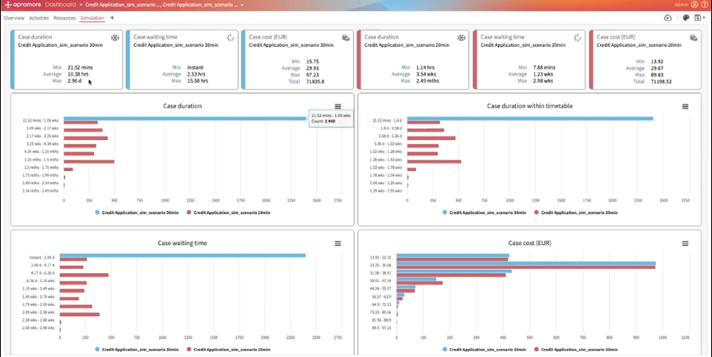The height and width of the screenshot is (357, 712).
Task: Switch to the Overview tab
Action: (14, 18)
